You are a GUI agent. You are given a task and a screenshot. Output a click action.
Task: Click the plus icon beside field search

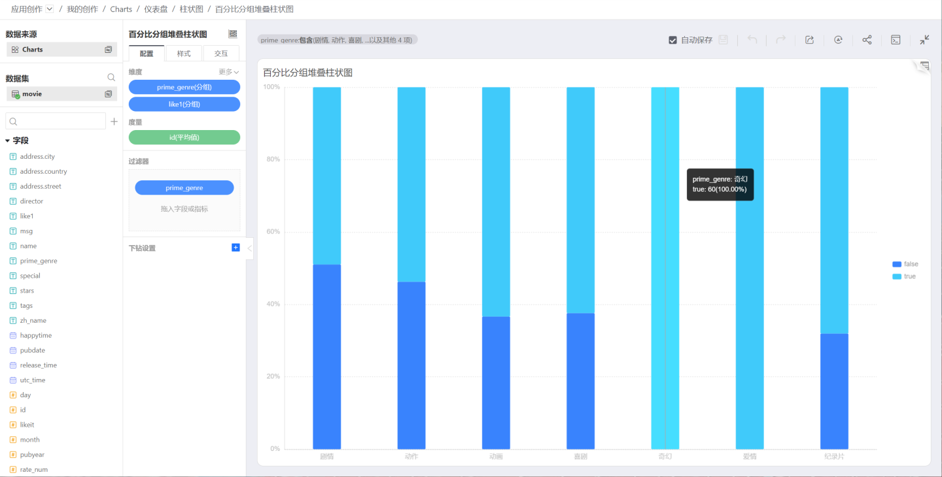point(114,122)
